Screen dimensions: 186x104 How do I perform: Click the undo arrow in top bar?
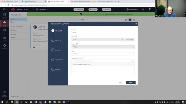117,10
